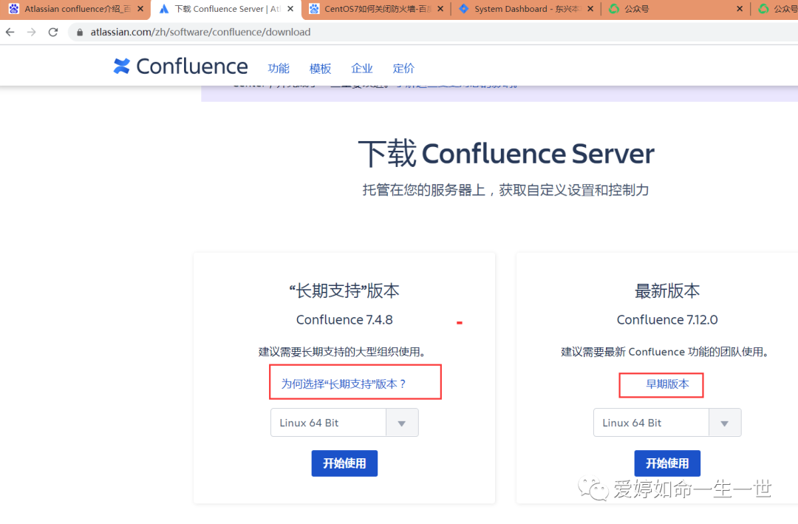Open 为何选择"长期支持"版本？ link

[344, 384]
